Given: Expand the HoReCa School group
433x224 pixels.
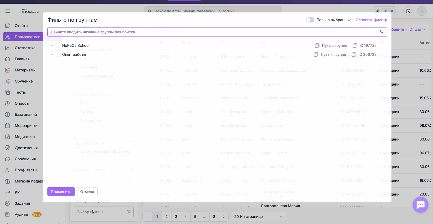Looking at the screenshot, I should pos(52,45).
